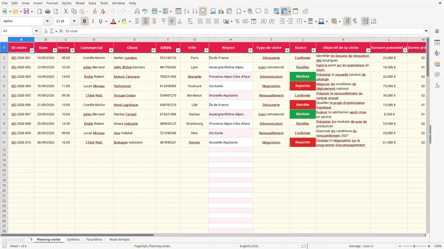This screenshot has height=249, width=444.
Task: Click the zoom slider handle
Action: (x=414, y=246)
